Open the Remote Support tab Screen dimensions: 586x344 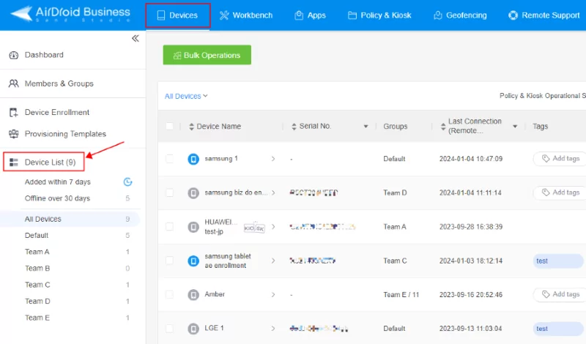click(544, 15)
